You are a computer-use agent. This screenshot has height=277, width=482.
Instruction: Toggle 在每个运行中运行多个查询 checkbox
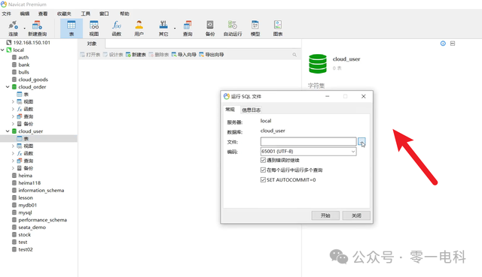tap(263, 170)
